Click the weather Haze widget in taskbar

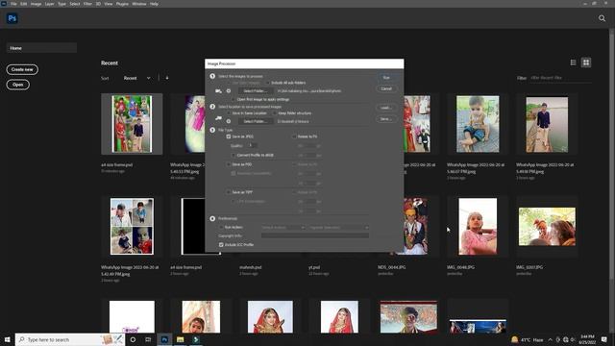(x=528, y=339)
